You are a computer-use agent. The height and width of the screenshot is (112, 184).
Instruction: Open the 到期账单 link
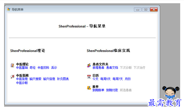point(98,90)
